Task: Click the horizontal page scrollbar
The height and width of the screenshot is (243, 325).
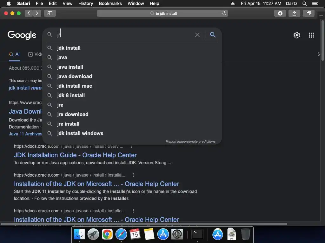Action: (x=144, y=224)
